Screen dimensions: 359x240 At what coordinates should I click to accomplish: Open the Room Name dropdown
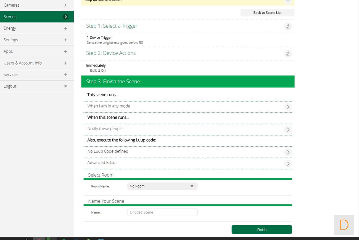tap(162, 186)
